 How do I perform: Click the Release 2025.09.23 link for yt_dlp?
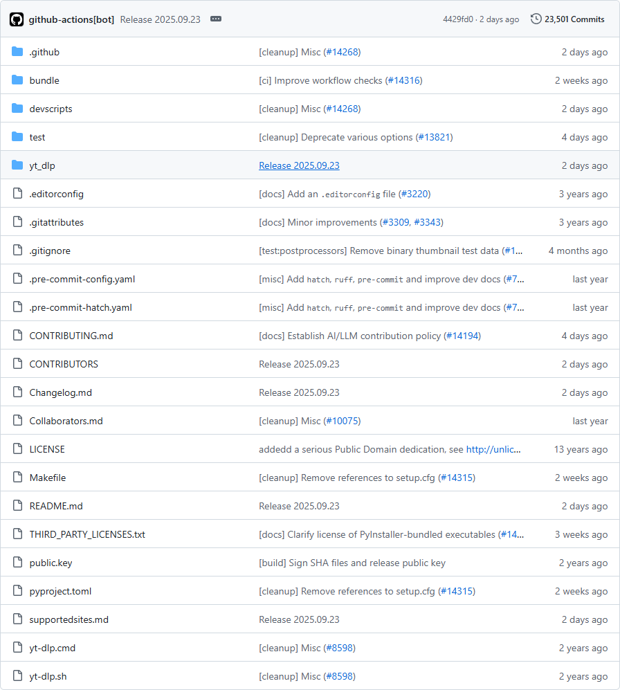[299, 165]
